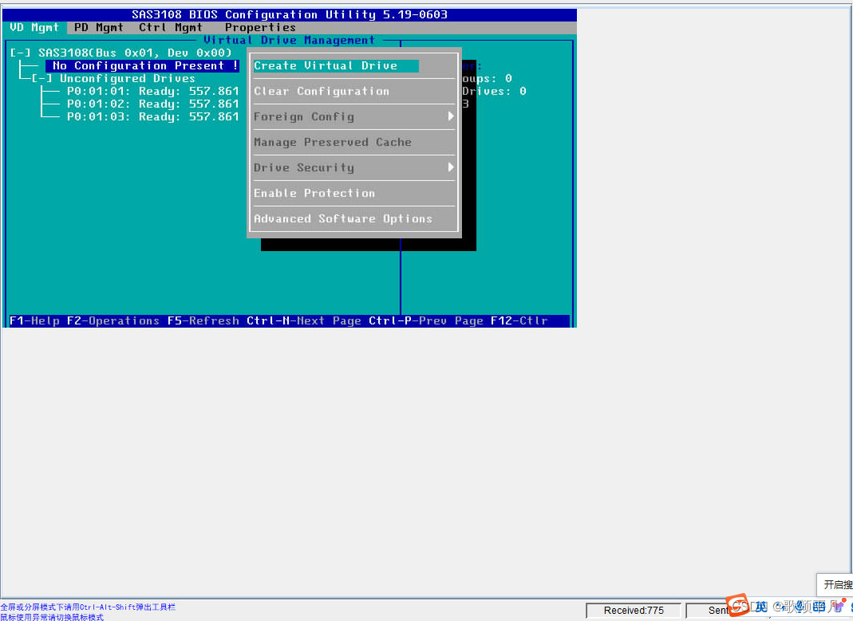Select drive P0:01:03 Ready row
853x621 pixels.
coord(153,117)
